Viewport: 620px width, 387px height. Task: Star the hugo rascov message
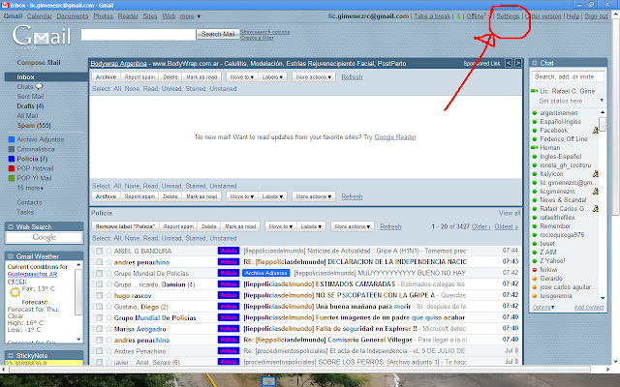(108, 295)
